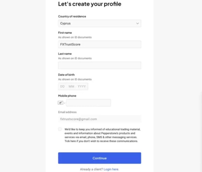
Task: Select the DD day field
Action: tap(62, 87)
